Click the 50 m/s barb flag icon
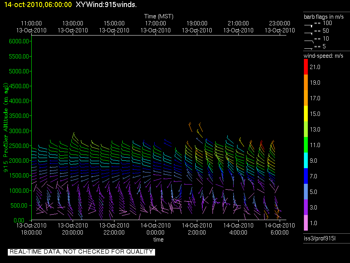Image resolution: width=350 pixels, height=263 pixels. click(x=309, y=32)
